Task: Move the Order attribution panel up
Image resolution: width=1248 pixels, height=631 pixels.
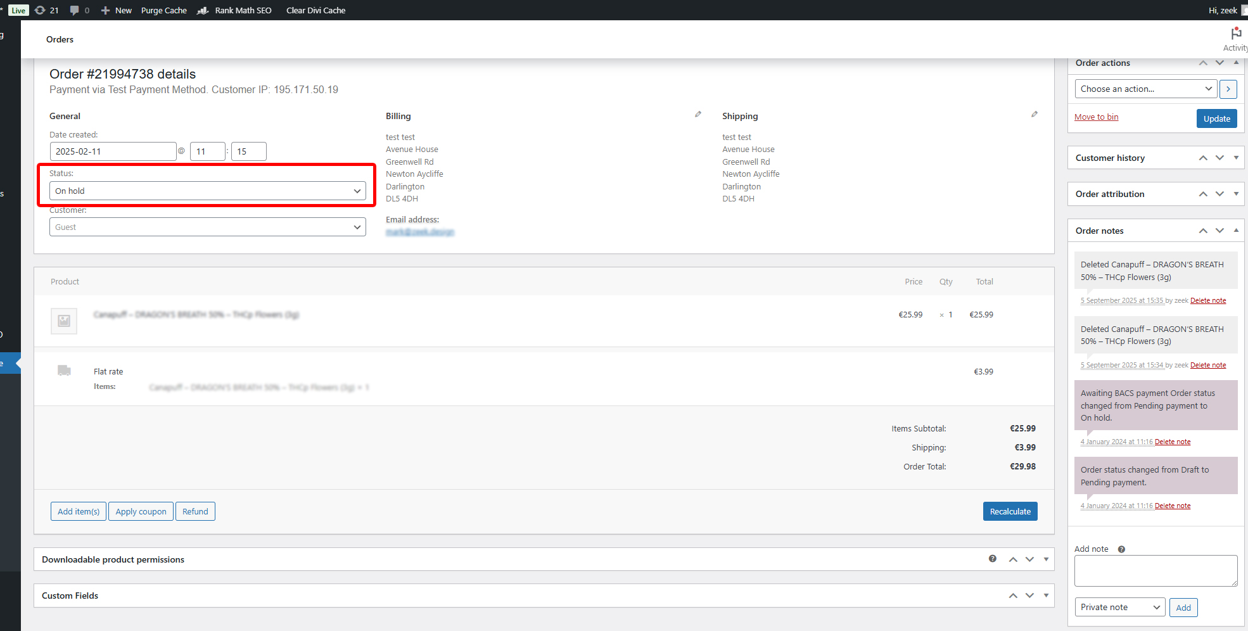Action: coord(1203,194)
